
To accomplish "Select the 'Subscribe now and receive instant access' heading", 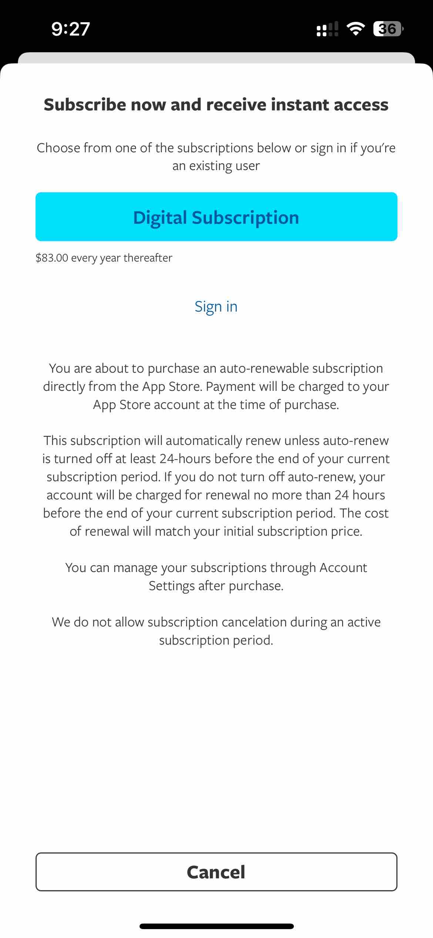I will (x=216, y=104).
